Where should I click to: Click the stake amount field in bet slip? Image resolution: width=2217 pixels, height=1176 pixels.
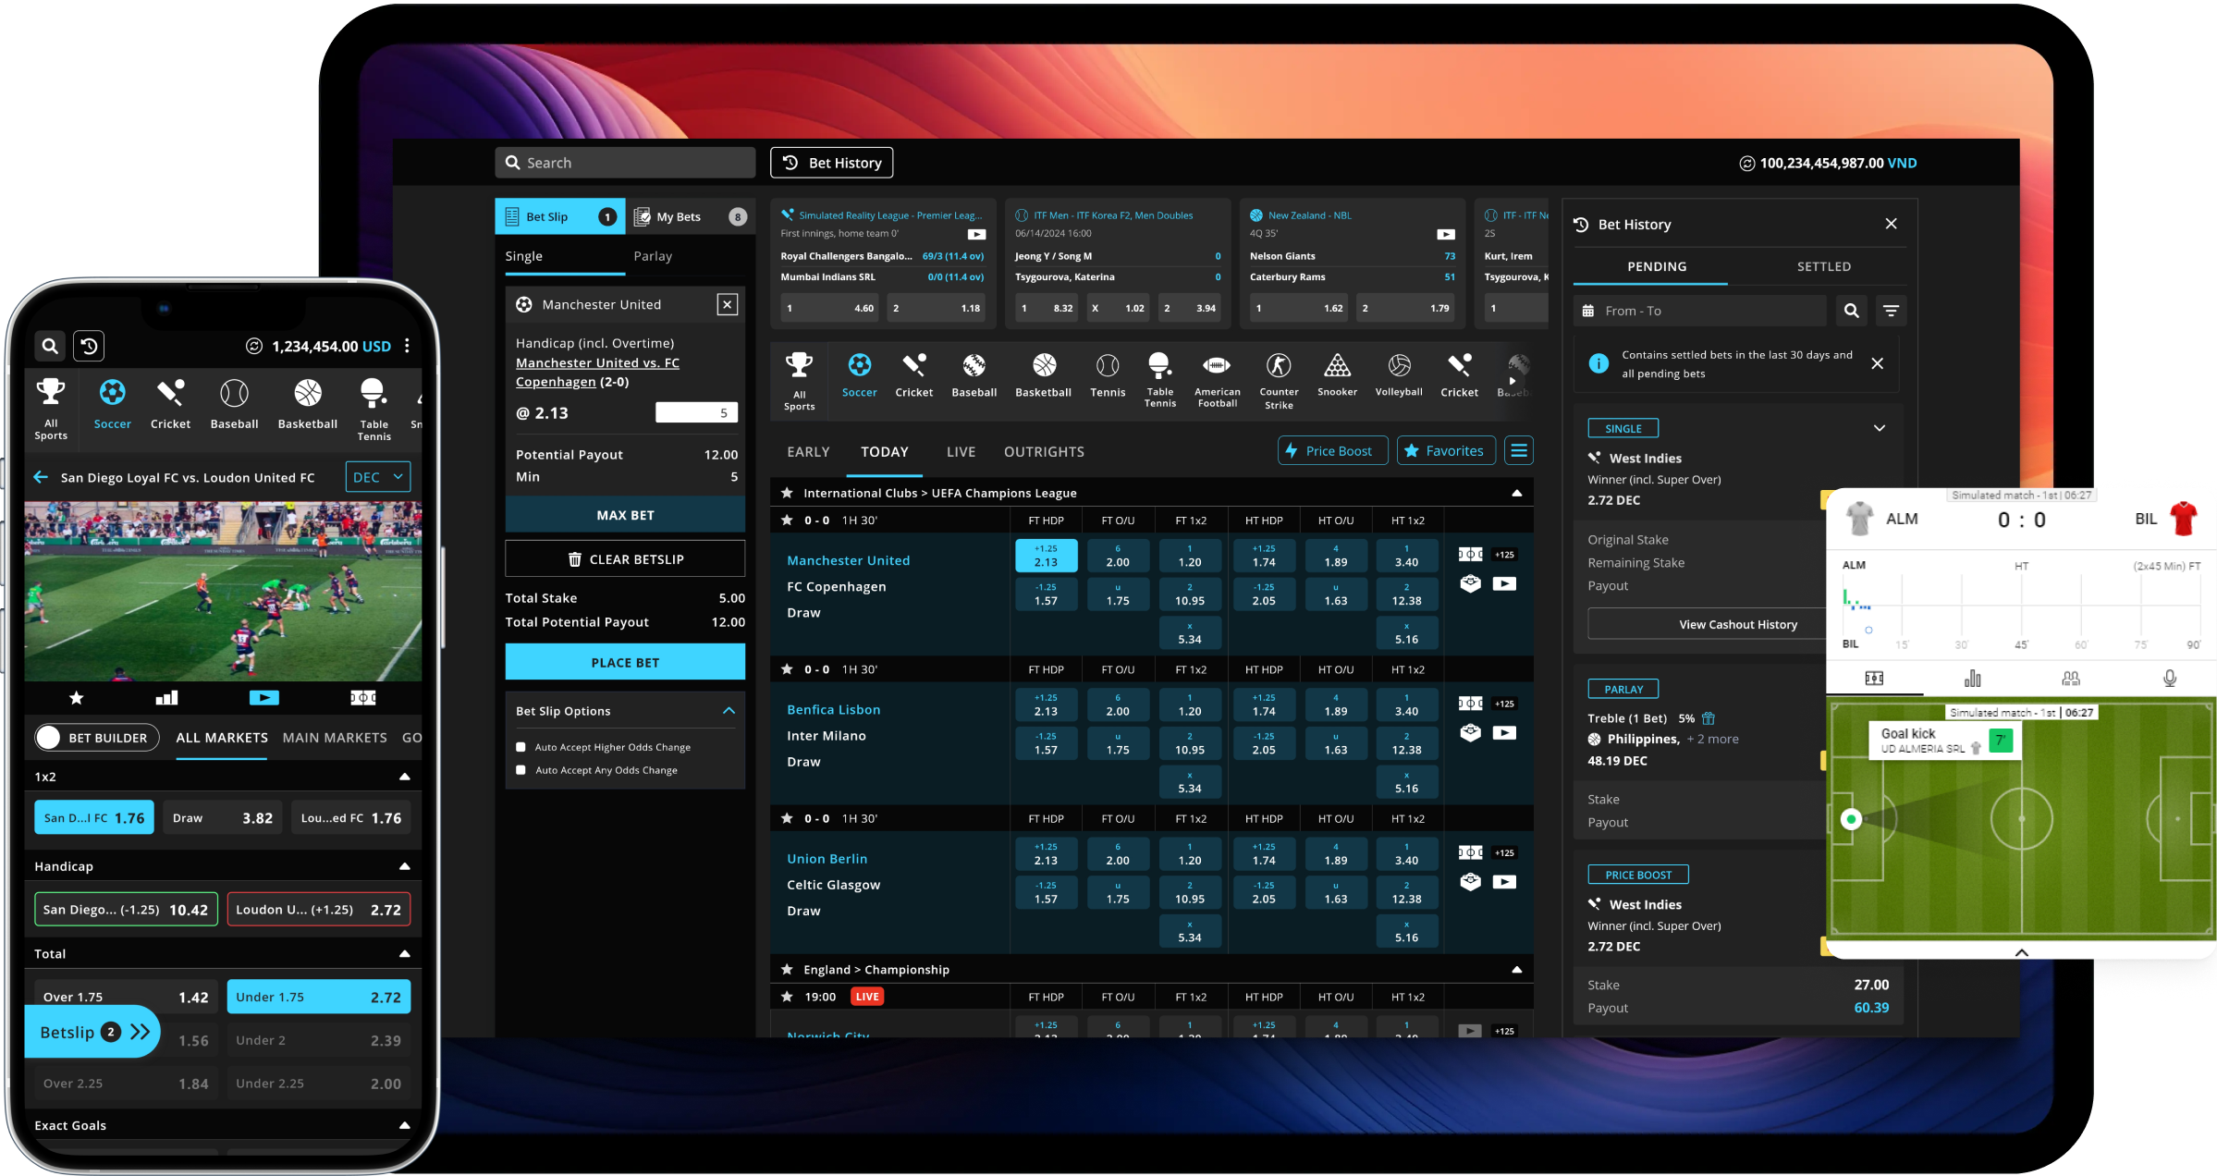click(696, 412)
